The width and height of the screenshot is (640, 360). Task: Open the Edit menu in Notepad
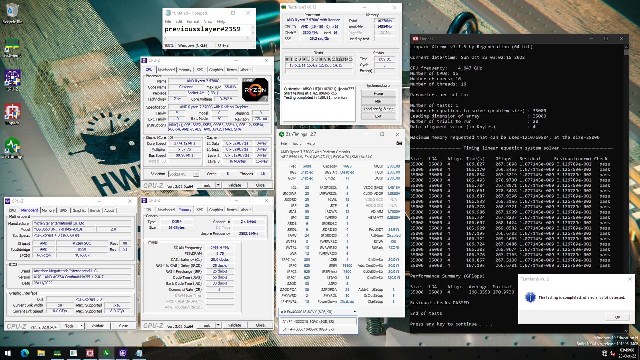click(x=179, y=21)
